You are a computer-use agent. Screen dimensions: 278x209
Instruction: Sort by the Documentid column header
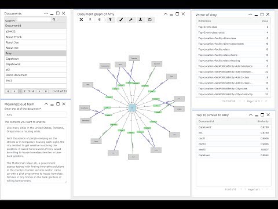(35, 26)
